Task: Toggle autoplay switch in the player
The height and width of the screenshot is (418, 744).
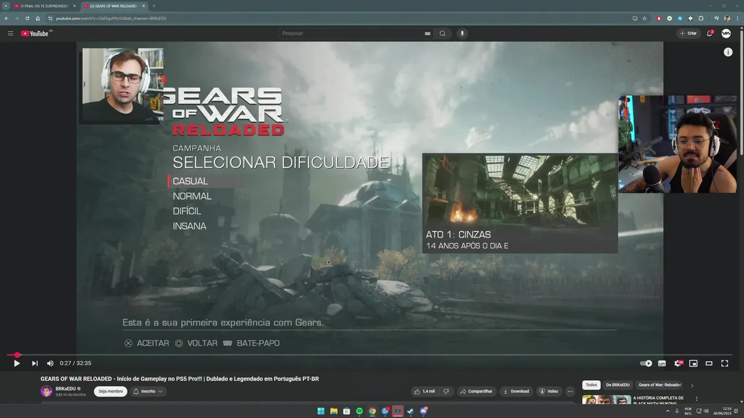Action: [x=646, y=363]
